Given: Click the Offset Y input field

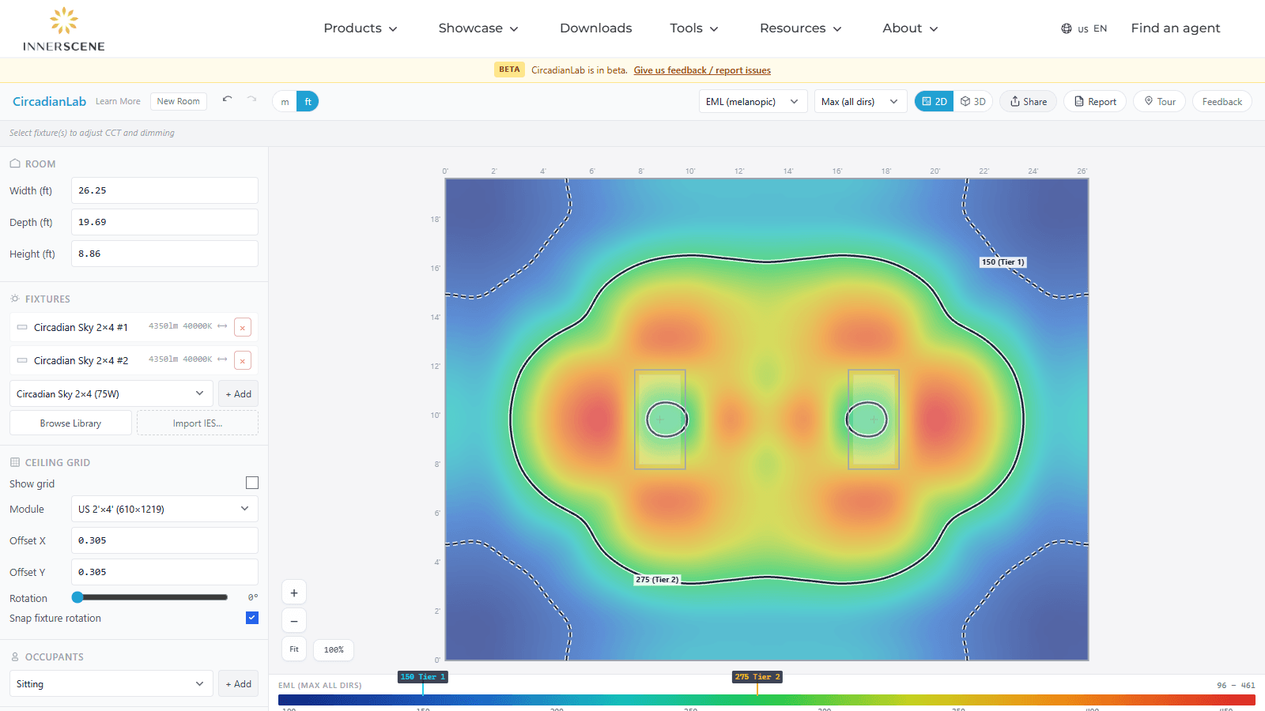Looking at the screenshot, I should [164, 572].
